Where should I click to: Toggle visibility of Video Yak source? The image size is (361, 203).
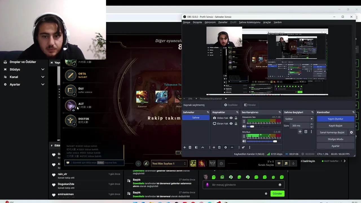(231, 118)
